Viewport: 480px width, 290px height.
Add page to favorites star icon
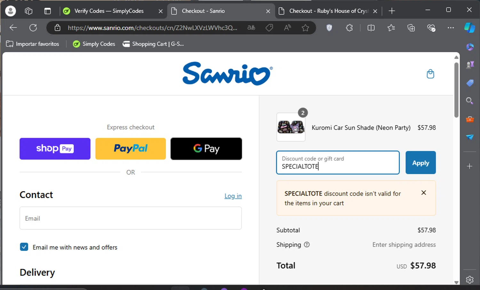point(305,28)
